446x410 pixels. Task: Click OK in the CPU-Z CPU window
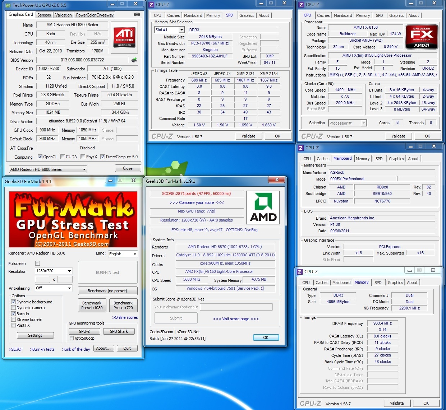point(427,136)
